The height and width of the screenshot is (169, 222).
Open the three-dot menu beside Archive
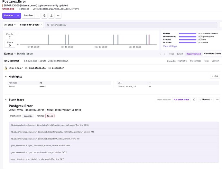coord(59,16)
